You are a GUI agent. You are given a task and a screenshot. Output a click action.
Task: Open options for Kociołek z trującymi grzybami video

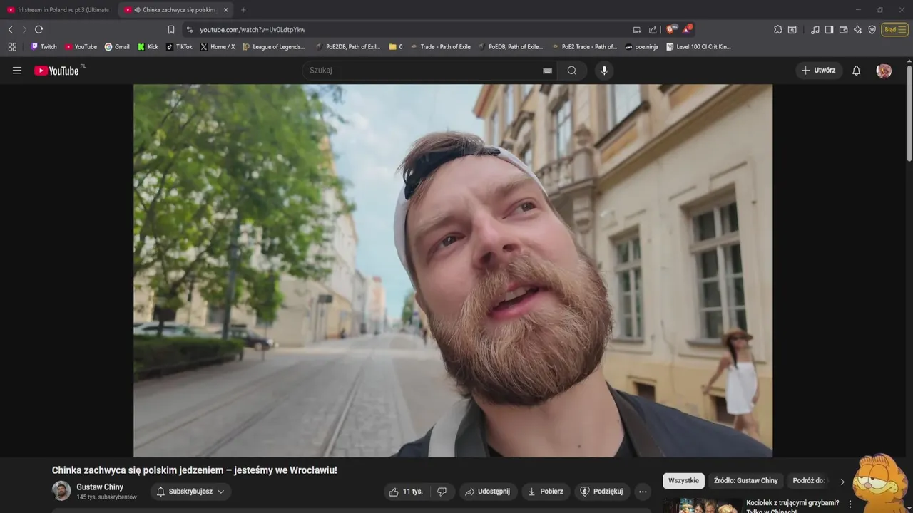pyautogui.click(x=850, y=504)
